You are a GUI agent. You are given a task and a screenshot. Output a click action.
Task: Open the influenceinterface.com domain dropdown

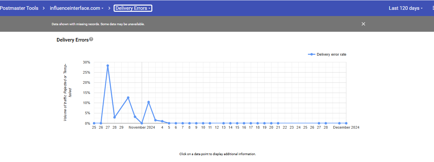pos(76,8)
